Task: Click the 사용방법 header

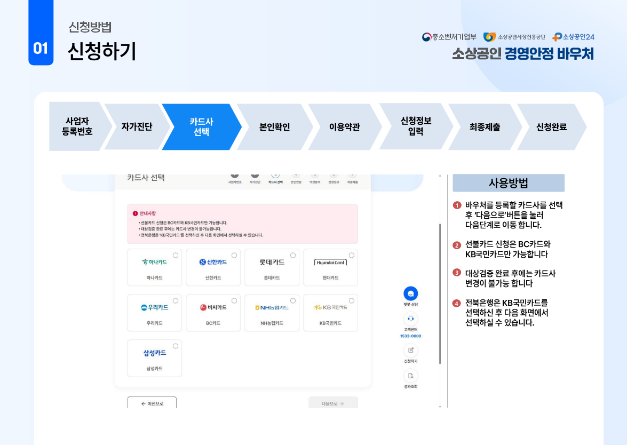Action: 509,182
